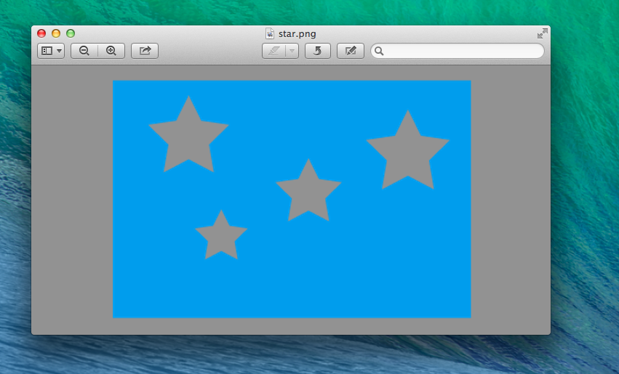Click the Zoom In magnifier button

click(x=111, y=51)
